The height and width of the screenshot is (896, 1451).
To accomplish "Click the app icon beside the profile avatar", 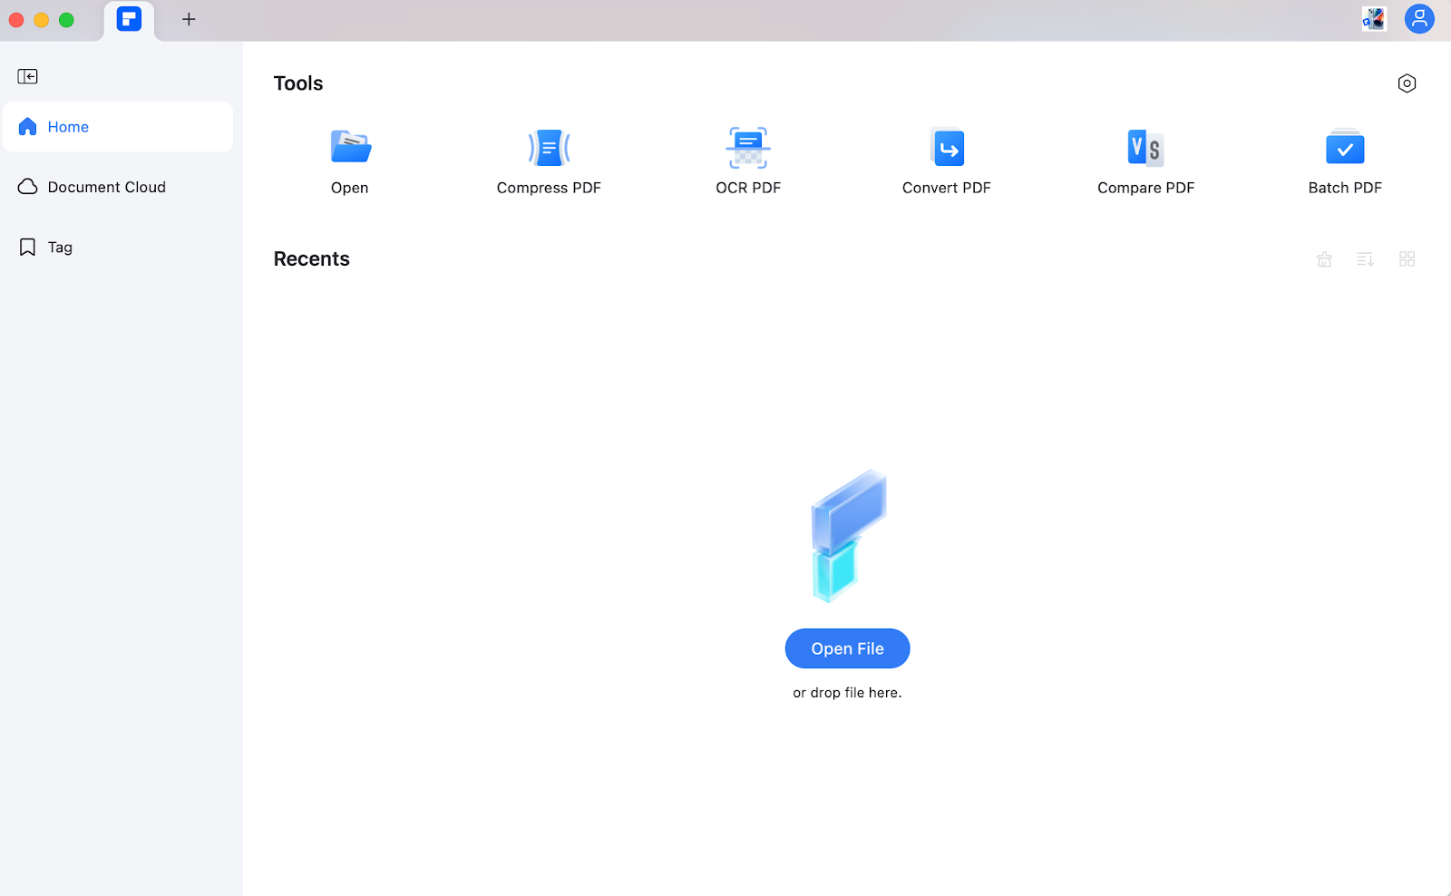I will (x=1374, y=19).
